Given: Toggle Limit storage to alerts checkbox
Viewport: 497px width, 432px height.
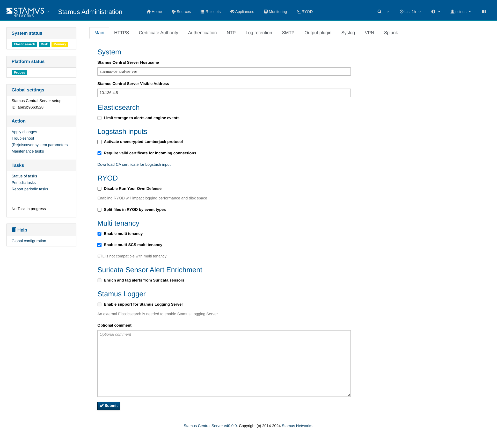Looking at the screenshot, I should pyautogui.click(x=99, y=118).
